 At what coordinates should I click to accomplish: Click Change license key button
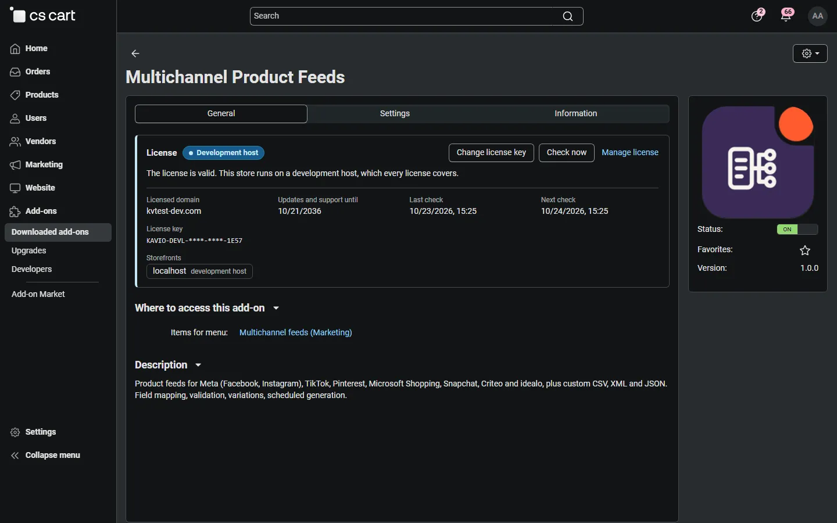click(491, 153)
